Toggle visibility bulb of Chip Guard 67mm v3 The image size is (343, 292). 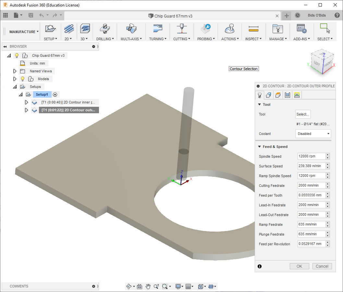tap(17, 55)
